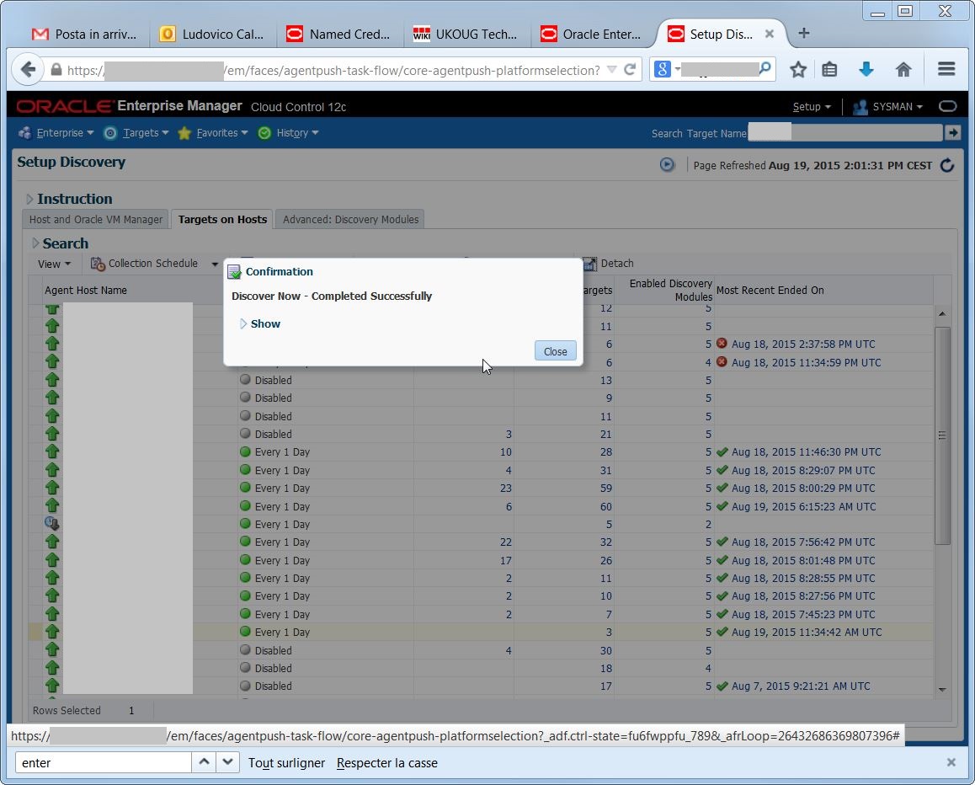Click red error icon beside Aug 18 2:37:58 PM
975x785 pixels.
click(722, 344)
